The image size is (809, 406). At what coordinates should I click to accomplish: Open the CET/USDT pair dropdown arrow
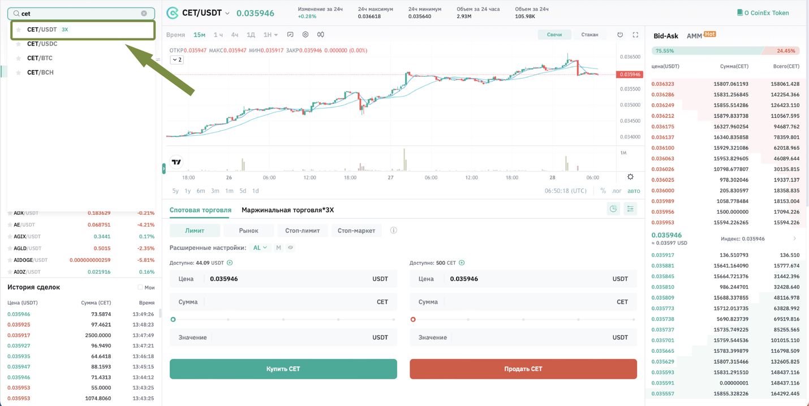coord(227,13)
